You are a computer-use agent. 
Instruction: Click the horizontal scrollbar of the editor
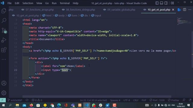coord(97,97)
